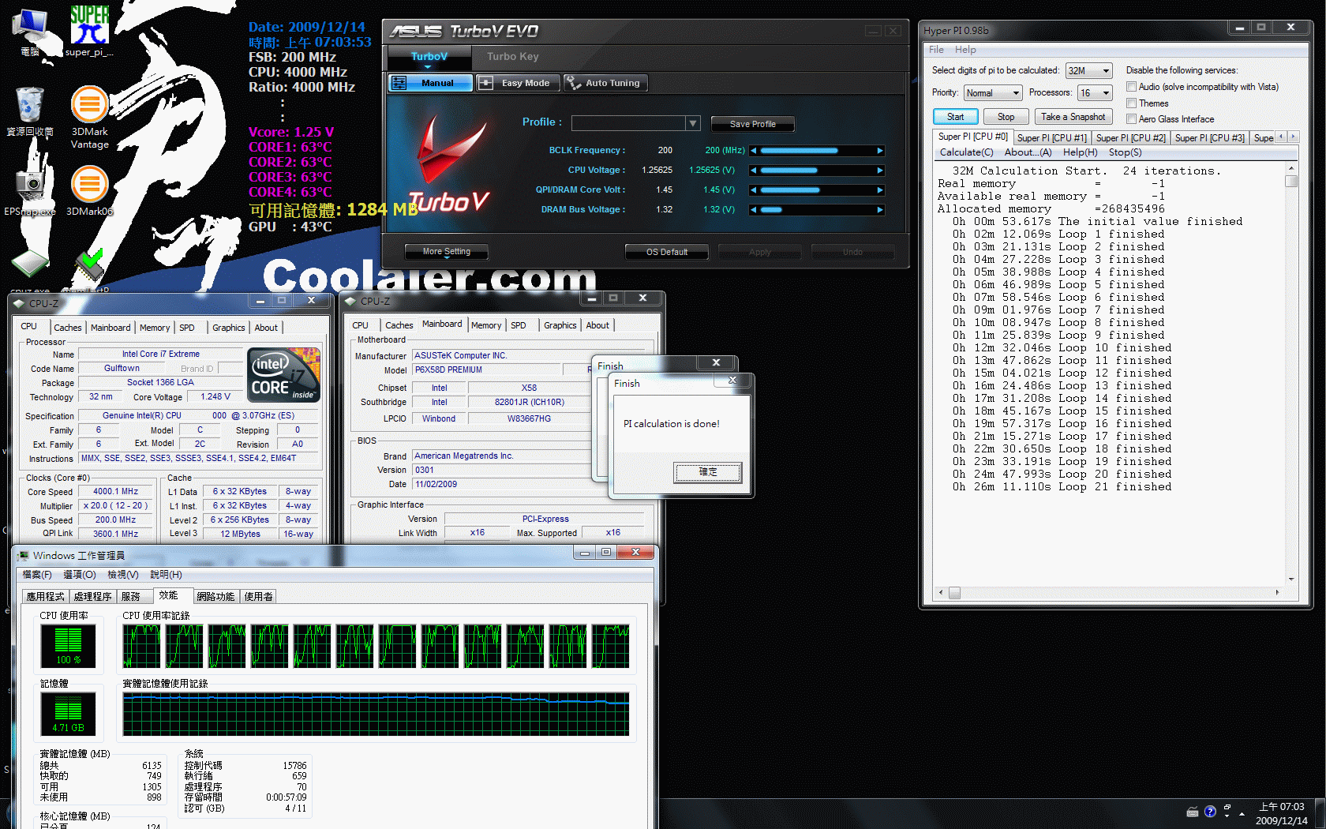Image resolution: width=1326 pixels, height=829 pixels.
Task: Click Stop button in Hyper PI
Action: [x=1006, y=117]
